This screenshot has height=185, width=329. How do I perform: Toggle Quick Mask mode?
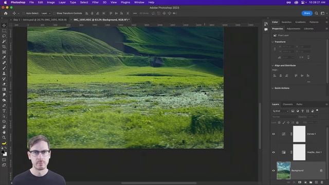(x=4, y=160)
